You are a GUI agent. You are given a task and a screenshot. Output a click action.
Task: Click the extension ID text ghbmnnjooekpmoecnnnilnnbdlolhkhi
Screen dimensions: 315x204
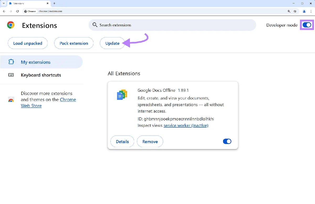click(179, 119)
